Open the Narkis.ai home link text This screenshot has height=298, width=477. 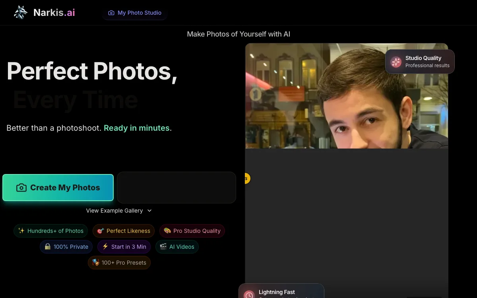point(54,13)
